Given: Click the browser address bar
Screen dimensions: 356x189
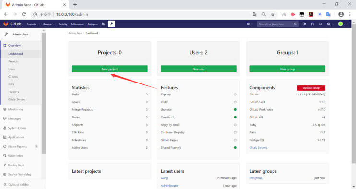Looking at the screenshot, I should [141, 14].
